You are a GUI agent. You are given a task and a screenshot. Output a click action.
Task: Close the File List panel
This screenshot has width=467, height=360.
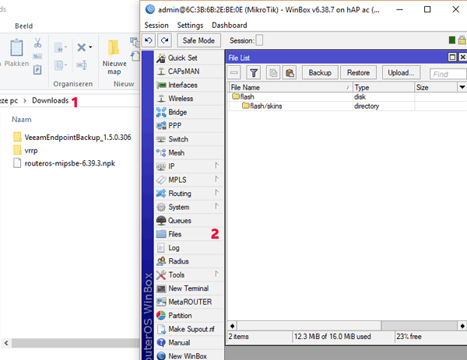point(462,57)
